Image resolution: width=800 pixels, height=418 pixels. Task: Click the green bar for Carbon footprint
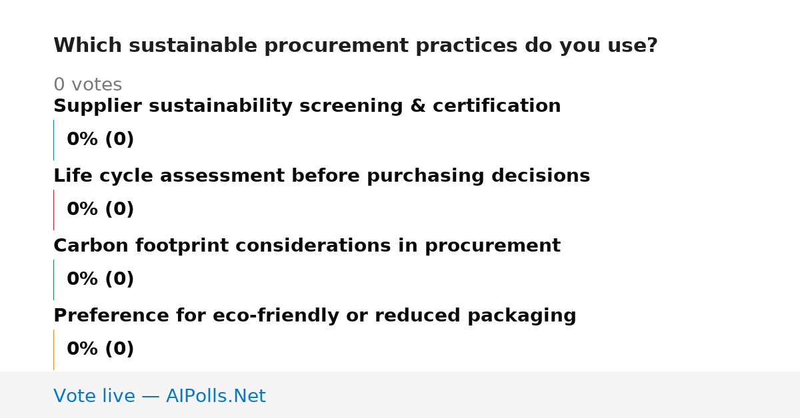[53, 280]
